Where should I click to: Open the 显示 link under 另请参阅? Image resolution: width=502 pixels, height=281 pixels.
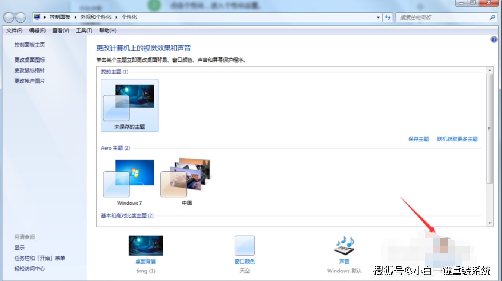[x=19, y=248]
